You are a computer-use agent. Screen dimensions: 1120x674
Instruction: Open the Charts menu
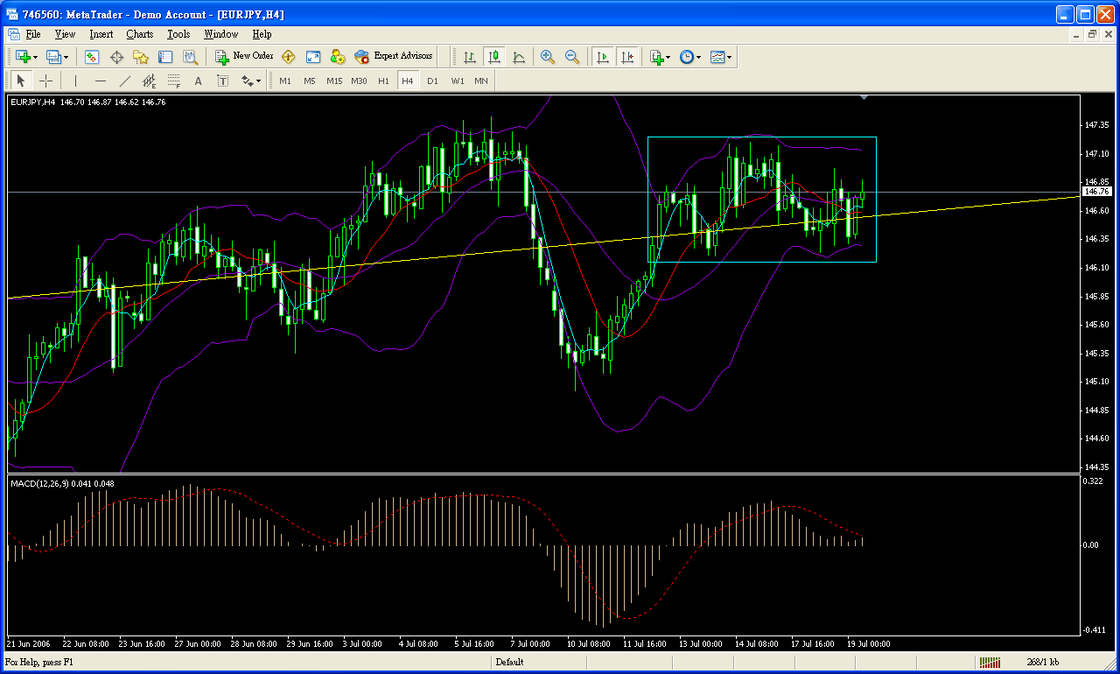point(139,34)
